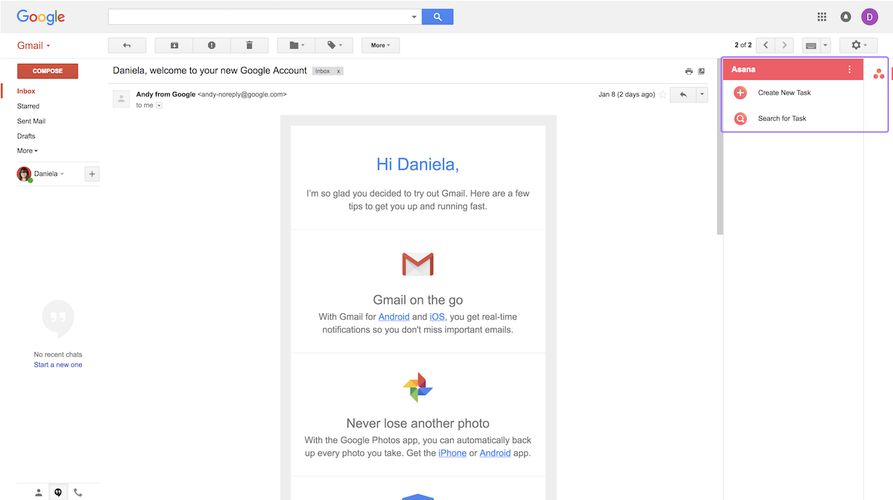The image size is (893, 500).
Task: Open the Starred label
Action: [x=27, y=106]
